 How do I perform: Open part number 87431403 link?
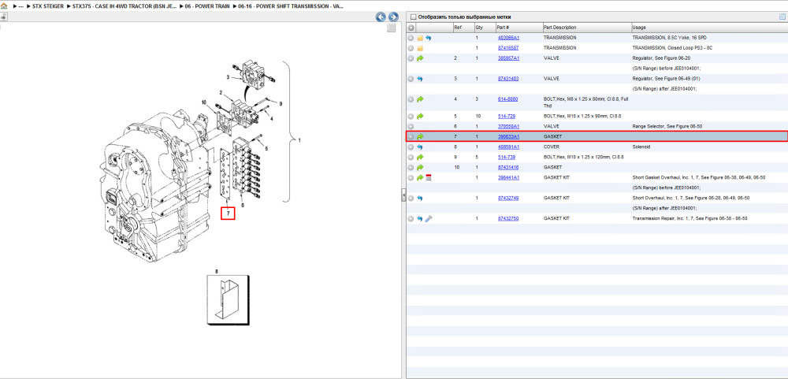(508, 79)
